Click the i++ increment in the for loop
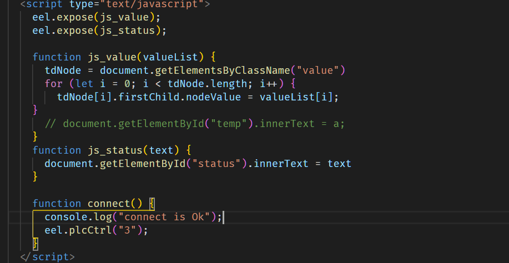Image resolution: width=509 pixels, height=263 pixels. (x=269, y=84)
